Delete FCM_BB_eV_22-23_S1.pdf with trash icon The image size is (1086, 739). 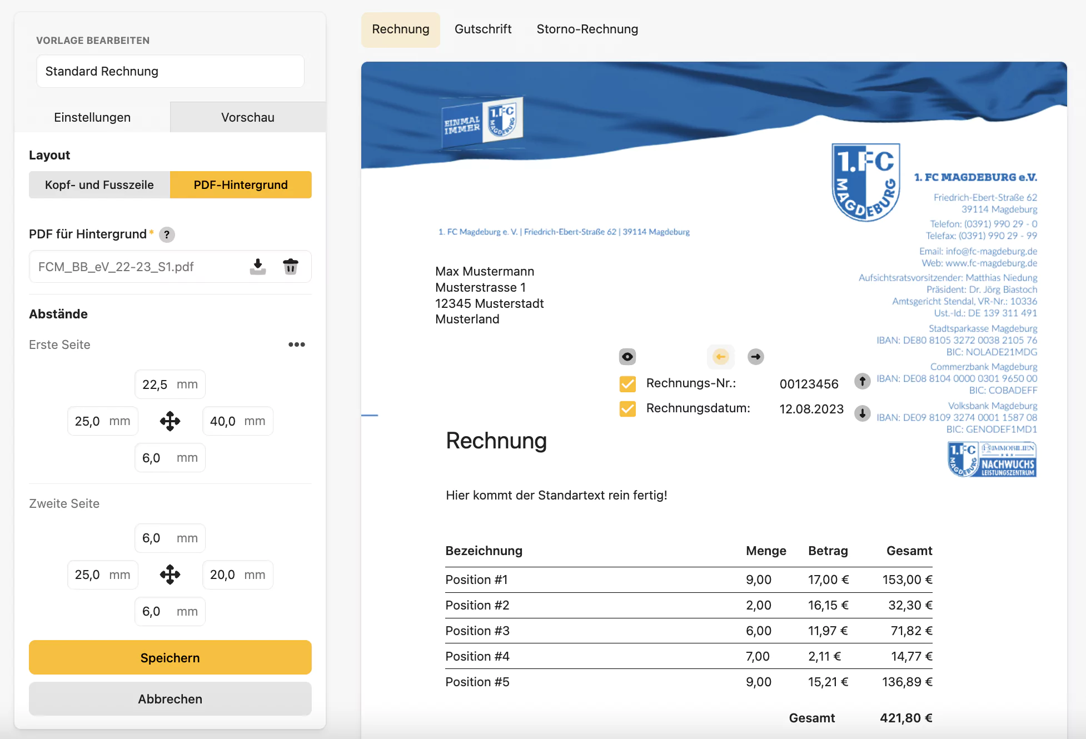tap(290, 267)
